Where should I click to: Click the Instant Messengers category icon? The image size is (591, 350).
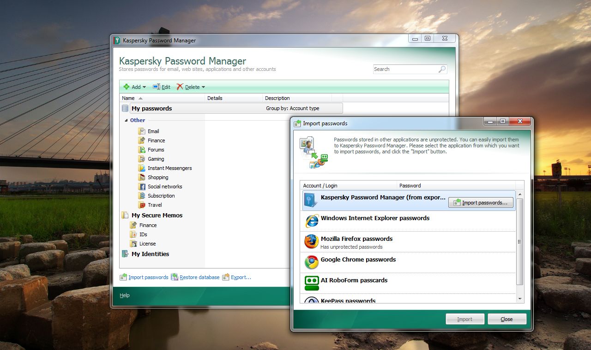click(x=142, y=168)
